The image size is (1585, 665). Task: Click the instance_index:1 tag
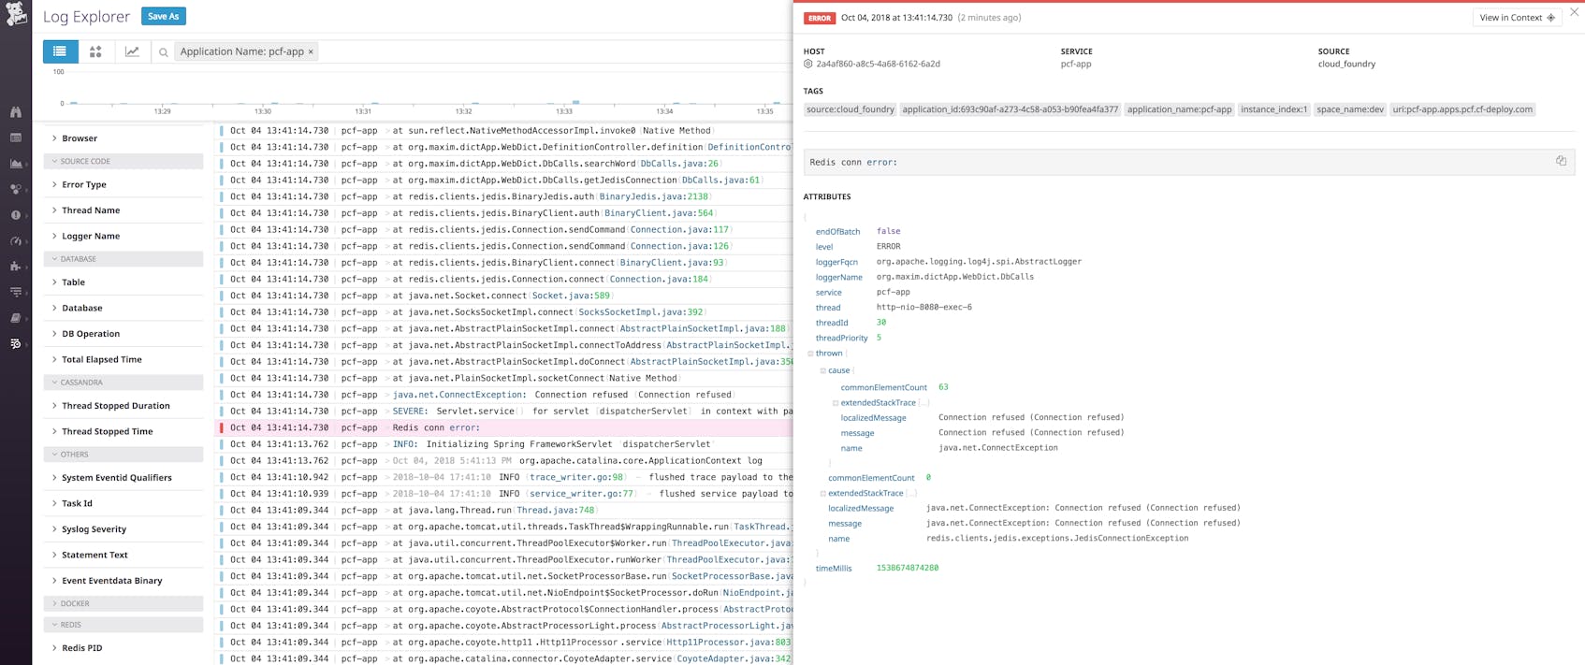point(1273,109)
